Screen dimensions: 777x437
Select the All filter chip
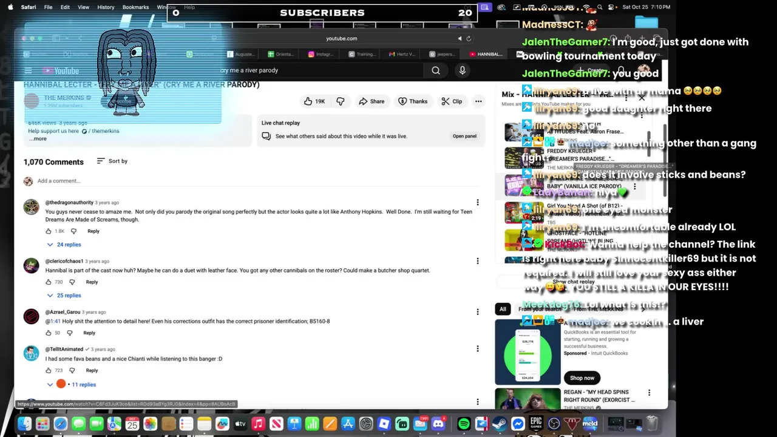click(x=503, y=310)
